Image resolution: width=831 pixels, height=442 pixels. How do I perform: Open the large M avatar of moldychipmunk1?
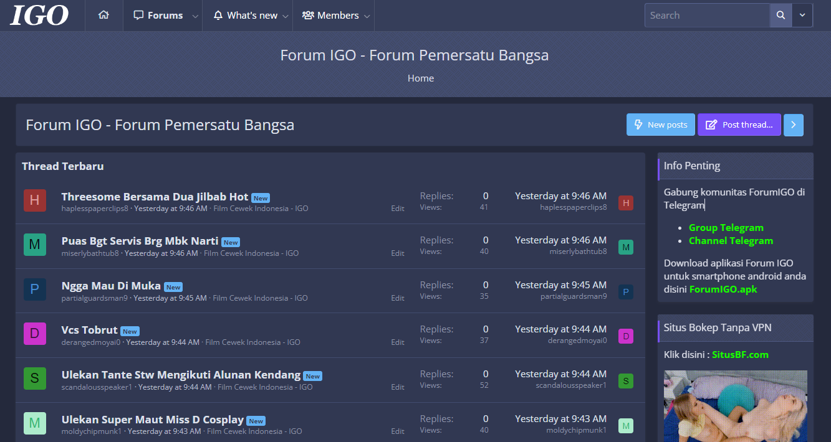[35, 423]
